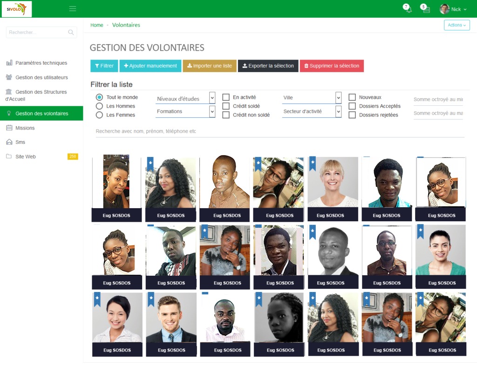Click the Paramètres techniques chart icon
Screen dimensions: 477x374
[x=9, y=62]
